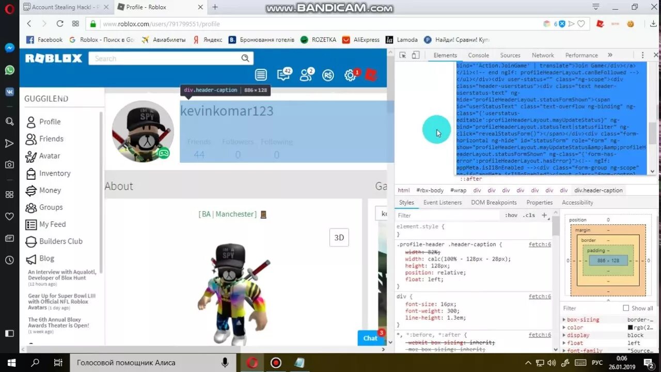This screenshot has width=661, height=372.
Task: Open Roblox messages with 42 badge
Action: point(284,74)
